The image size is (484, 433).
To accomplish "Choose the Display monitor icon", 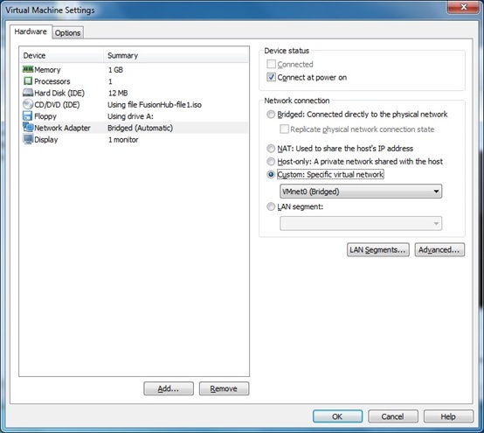I will [x=28, y=139].
